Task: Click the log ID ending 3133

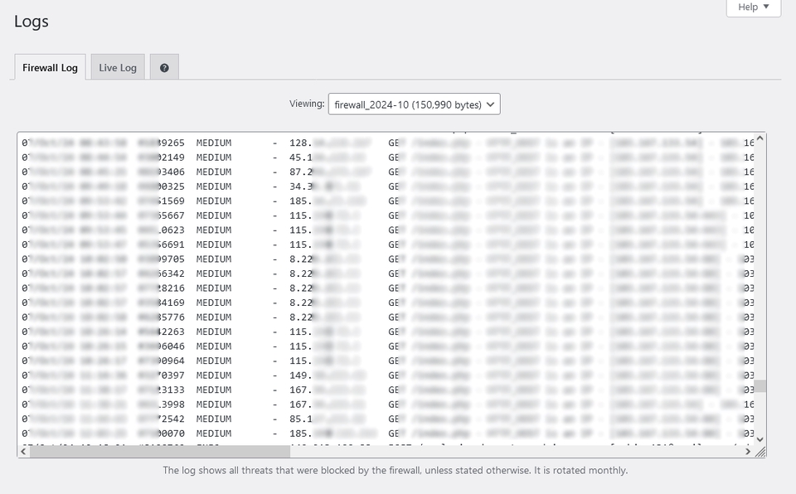Action: click(162, 390)
